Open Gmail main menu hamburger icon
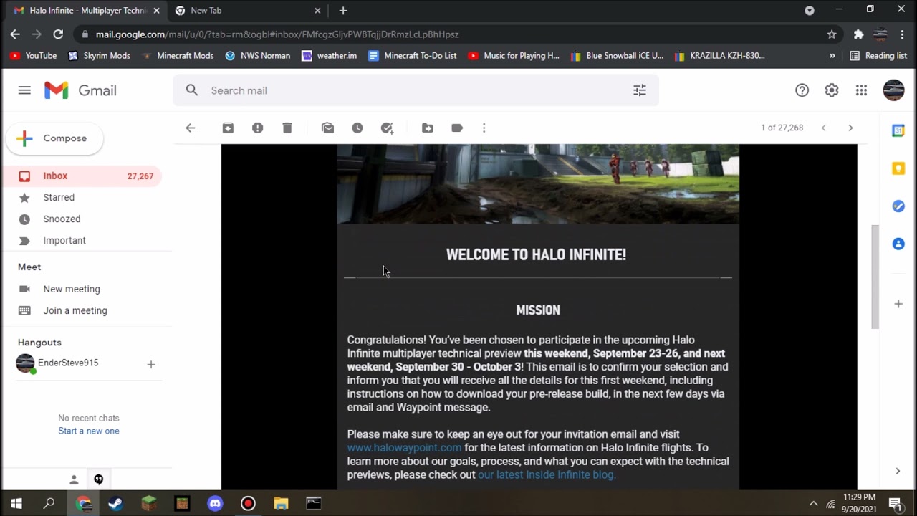The width and height of the screenshot is (917, 516). [24, 90]
